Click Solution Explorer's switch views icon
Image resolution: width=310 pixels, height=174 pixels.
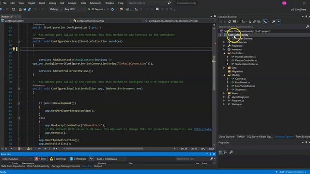pos(234,22)
